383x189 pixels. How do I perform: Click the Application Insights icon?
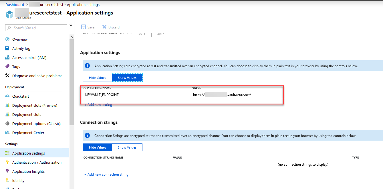click(7, 171)
